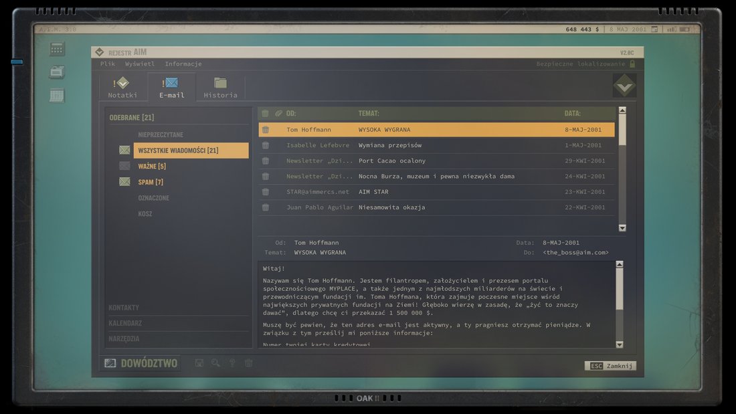
Task: Click the save disk icon in bottom toolbar
Action: pyautogui.click(x=199, y=363)
